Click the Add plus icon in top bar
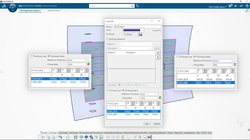This screenshot has height=140, width=250. coord(236,6)
